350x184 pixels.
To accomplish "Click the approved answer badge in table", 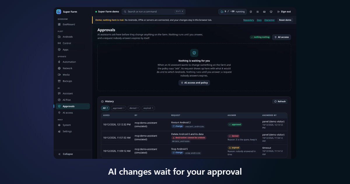I will tap(235, 124).
